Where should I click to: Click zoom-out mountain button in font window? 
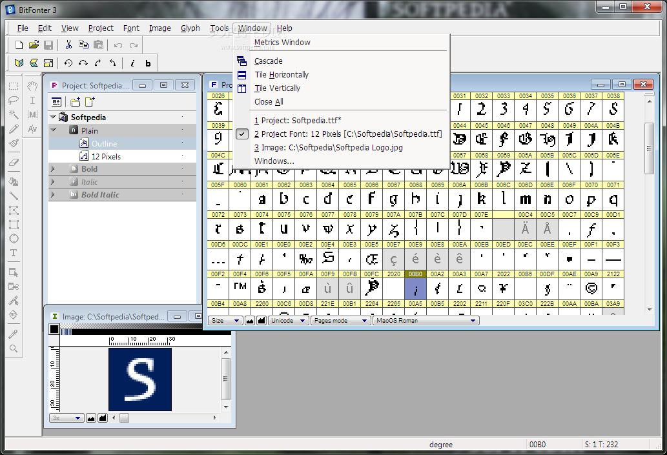pos(250,321)
